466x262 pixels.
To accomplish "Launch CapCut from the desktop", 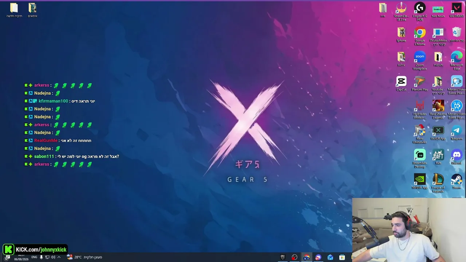I will (401, 84).
